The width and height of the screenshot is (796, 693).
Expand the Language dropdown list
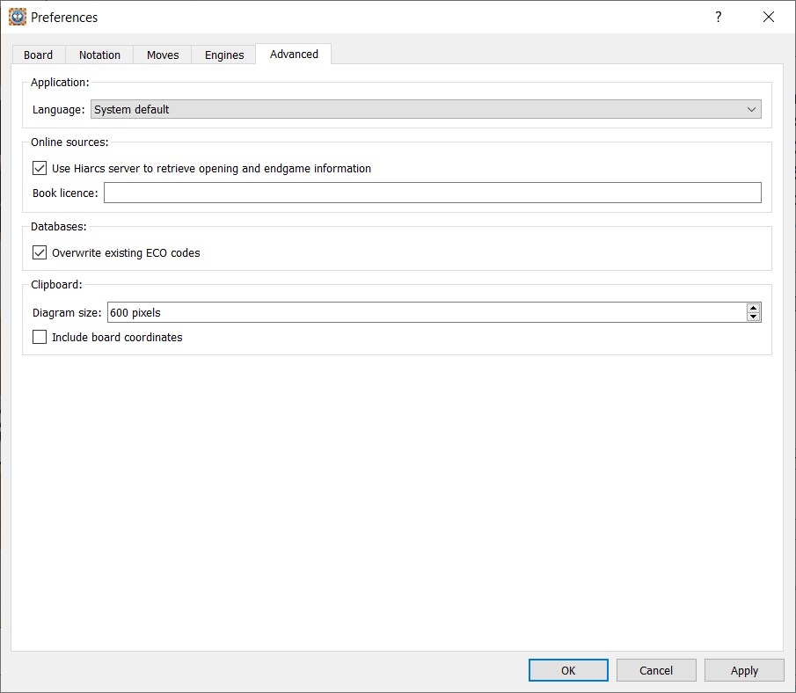426,110
